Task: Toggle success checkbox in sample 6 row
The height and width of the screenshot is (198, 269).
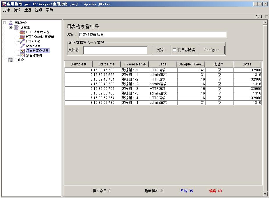Action: tap(220, 93)
